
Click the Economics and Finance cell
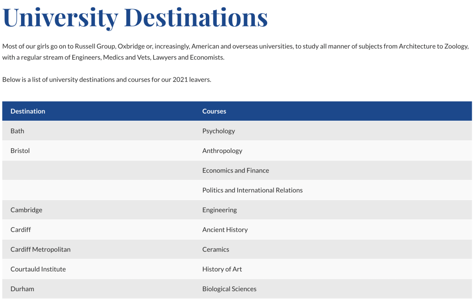[236, 170]
